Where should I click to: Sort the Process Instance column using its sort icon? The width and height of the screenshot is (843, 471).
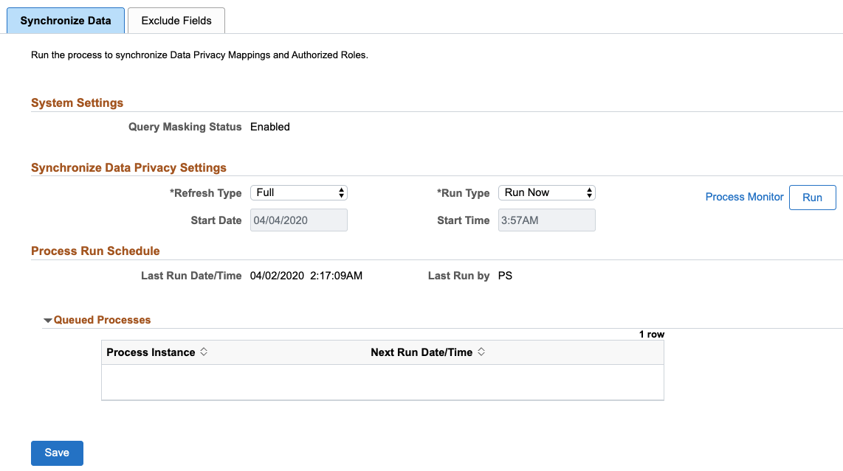pos(204,352)
